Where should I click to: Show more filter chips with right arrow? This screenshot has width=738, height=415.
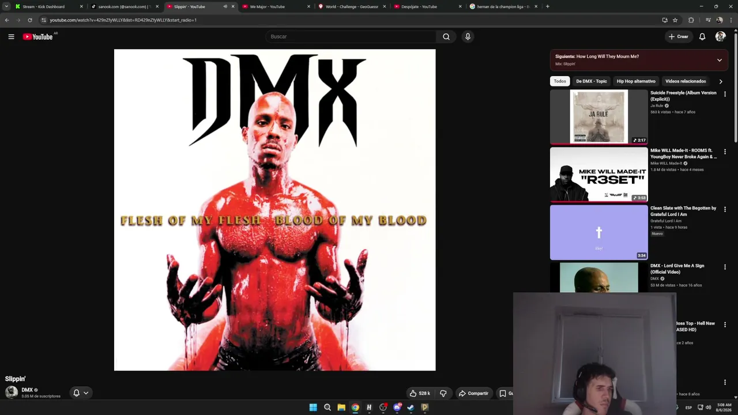[721, 81]
